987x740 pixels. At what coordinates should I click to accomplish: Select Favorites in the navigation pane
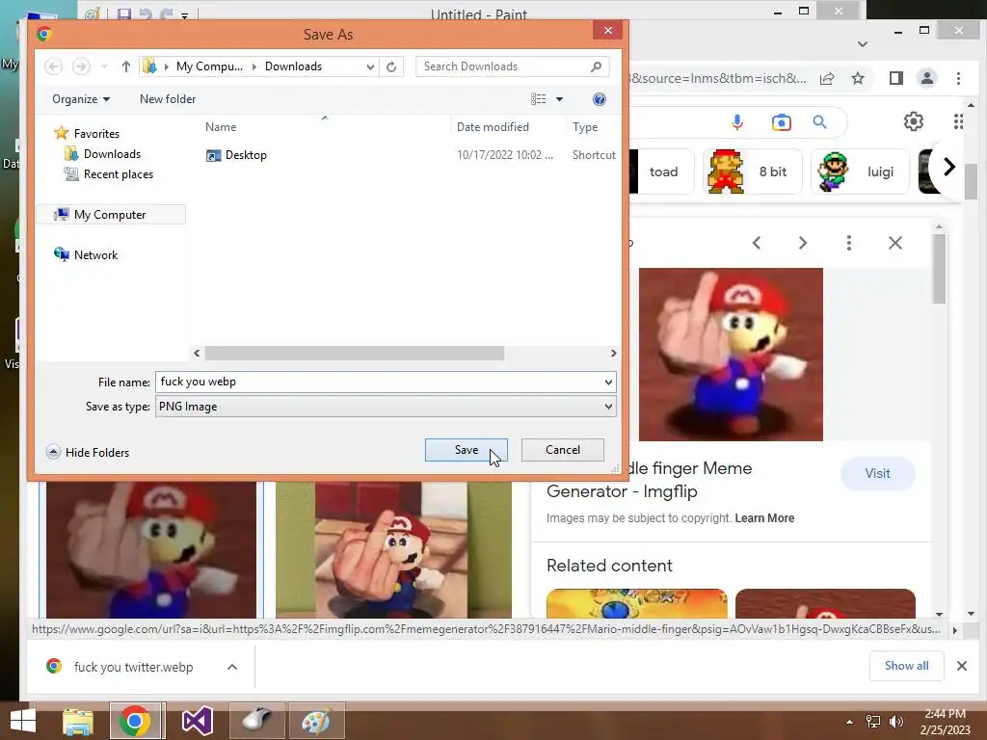click(96, 133)
